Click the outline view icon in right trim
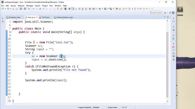 point(173,38)
